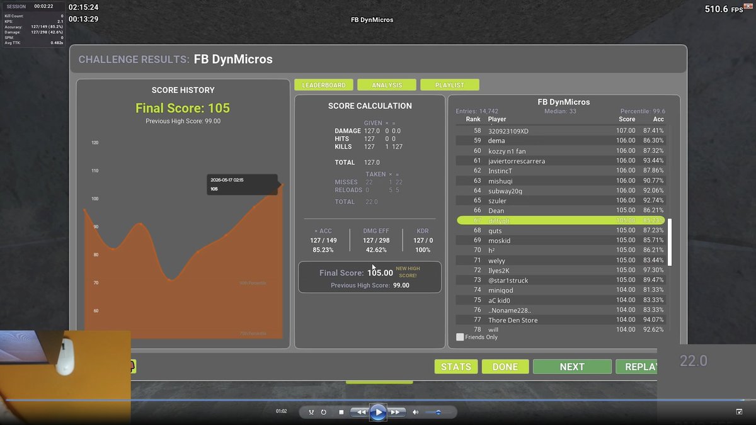Click the Acc column header

[x=658, y=119]
